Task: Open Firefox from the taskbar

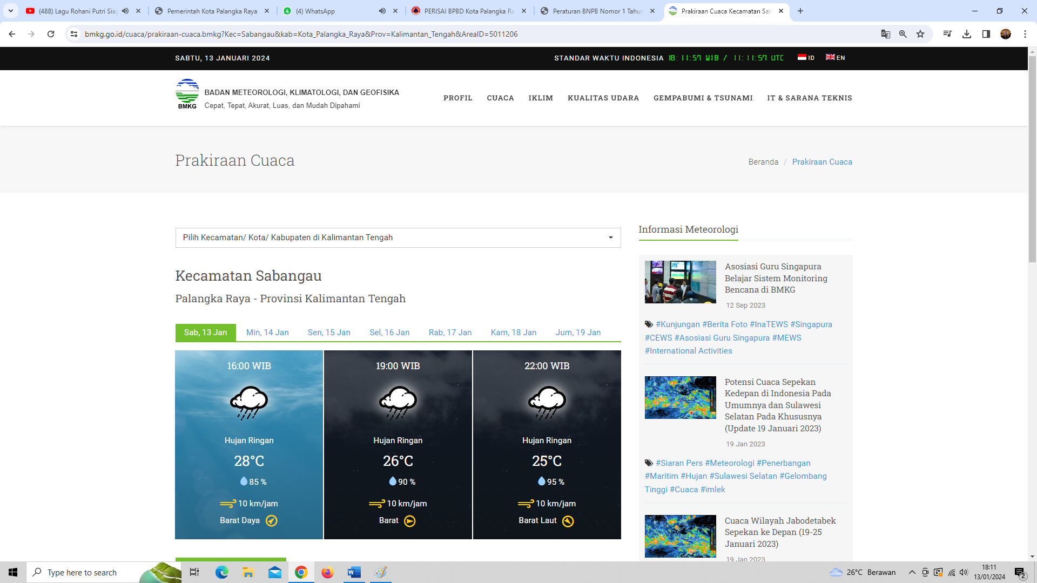Action: click(328, 572)
